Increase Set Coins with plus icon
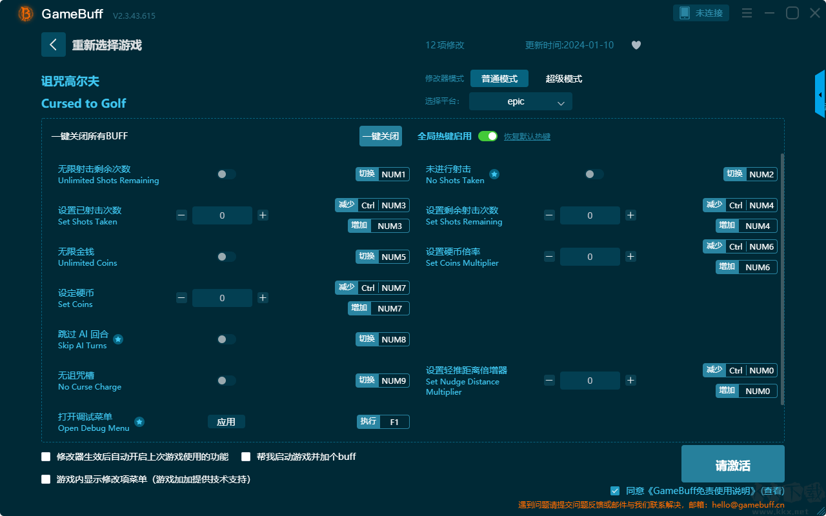 (x=263, y=298)
